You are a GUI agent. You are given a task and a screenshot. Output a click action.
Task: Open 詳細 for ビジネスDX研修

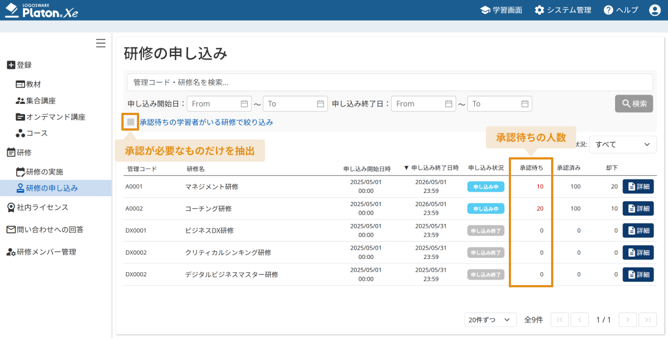tap(638, 231)
